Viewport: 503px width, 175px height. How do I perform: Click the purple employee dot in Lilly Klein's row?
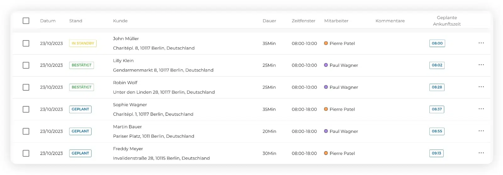[x=326, y=65]
